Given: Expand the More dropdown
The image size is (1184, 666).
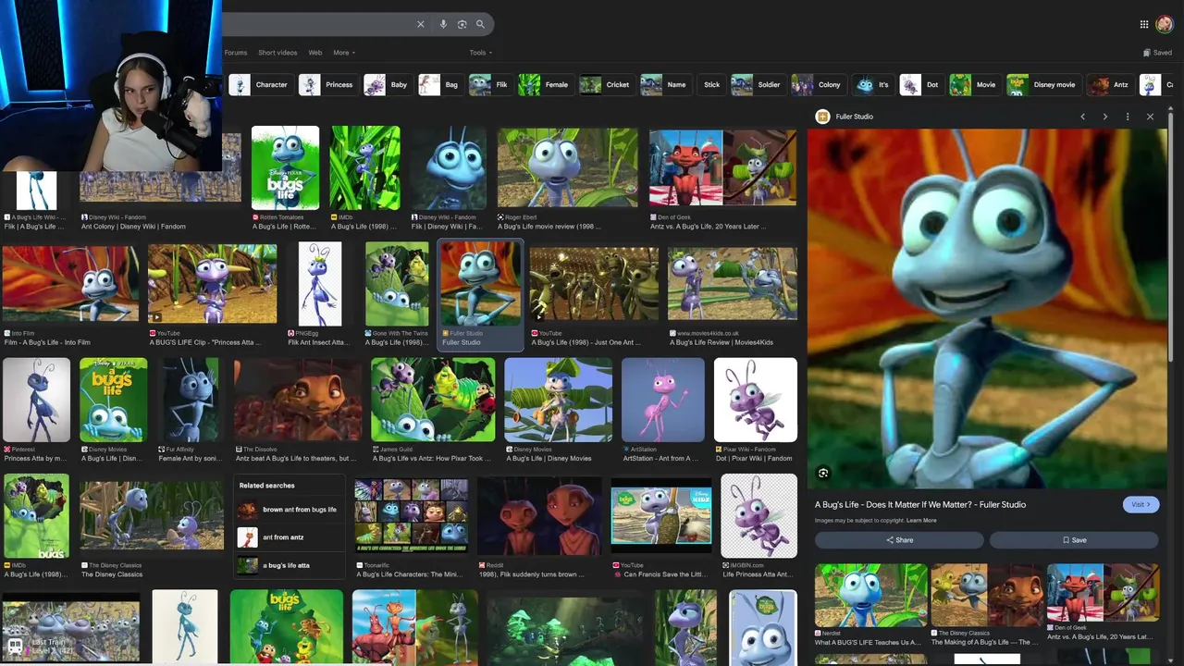Looking at the screenshot, I should pos(344,53).
